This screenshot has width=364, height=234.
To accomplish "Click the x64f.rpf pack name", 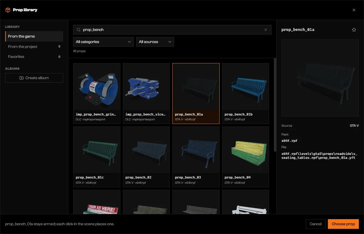I will click(289, 141).
